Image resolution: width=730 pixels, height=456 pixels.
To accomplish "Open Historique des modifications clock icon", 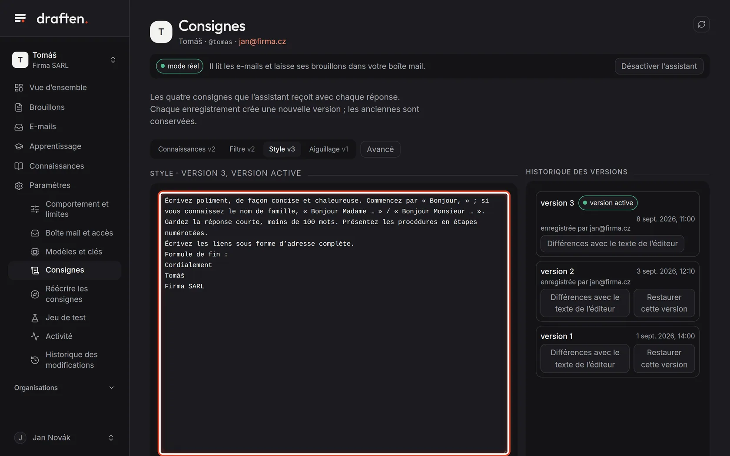I will pyautogui.click(x=35, y=360).
